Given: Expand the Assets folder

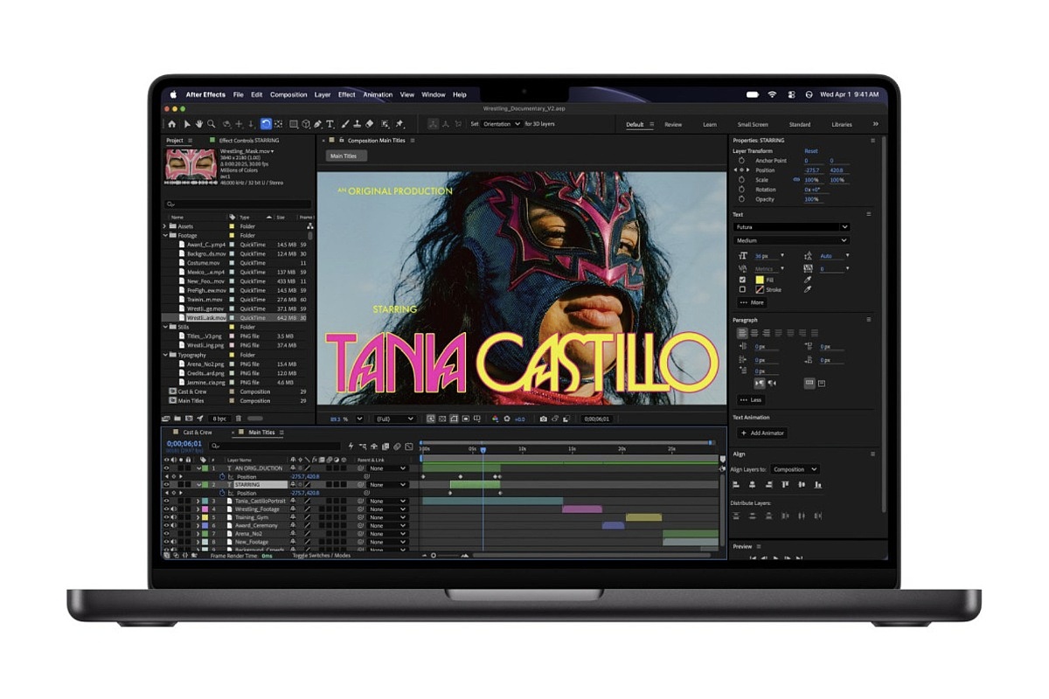Looking at the screenshot, I should [x=164, y=226].
